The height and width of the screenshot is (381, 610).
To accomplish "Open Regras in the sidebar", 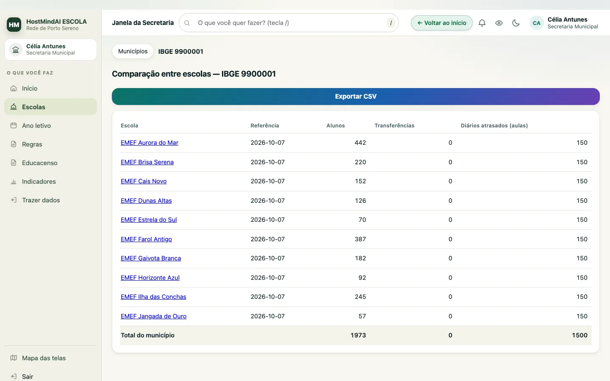I will (50, 144).
